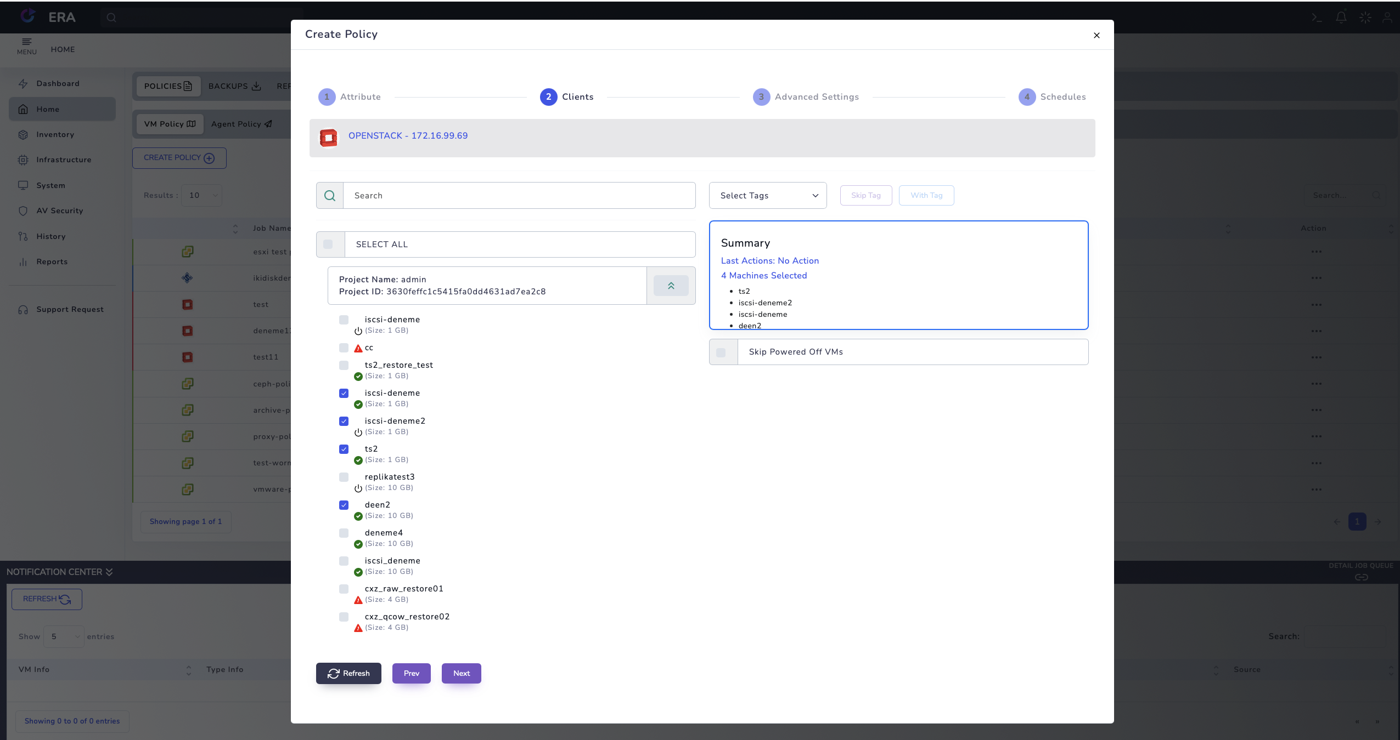Open Reports from the sidebar

click(52, 261)
